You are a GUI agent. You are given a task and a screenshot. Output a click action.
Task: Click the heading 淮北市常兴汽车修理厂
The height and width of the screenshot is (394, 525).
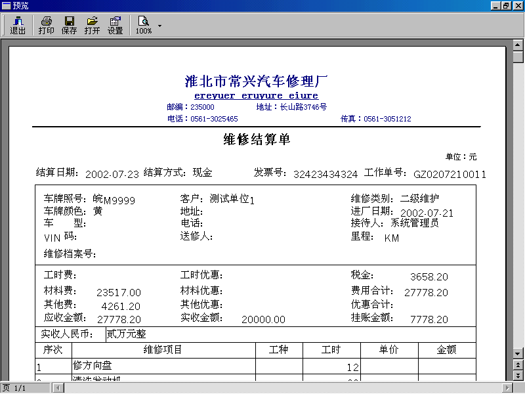pos(256,81)
